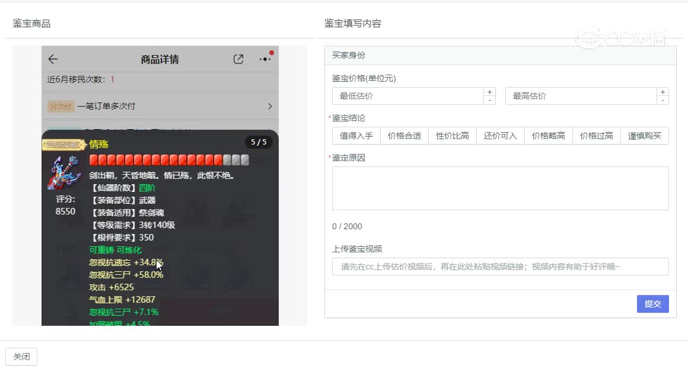Open the share icon in 商品详情 header
The height and width of the screenshot is (372, 688).
tap(238, 59)
